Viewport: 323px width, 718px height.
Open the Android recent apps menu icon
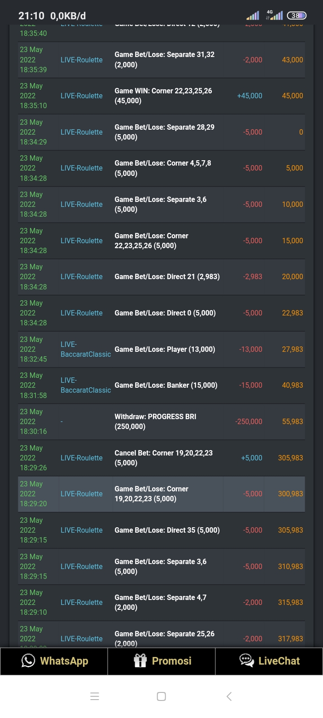[x=95, y=696]
